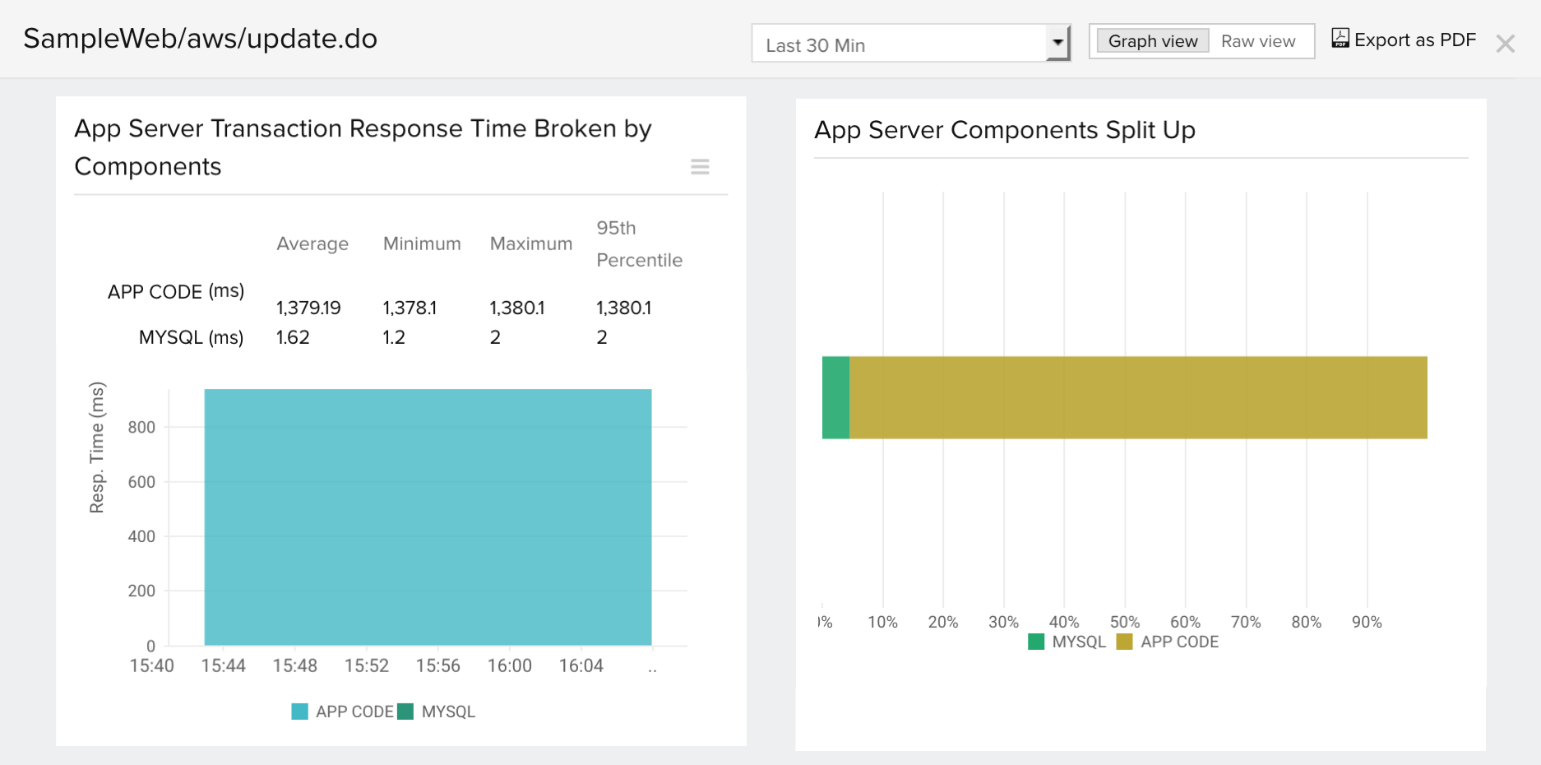Click the olive APP CODE bar segment
The width and height of the screenshot is (1541, 765).
pyautogui.click(x=1138, y=397)
